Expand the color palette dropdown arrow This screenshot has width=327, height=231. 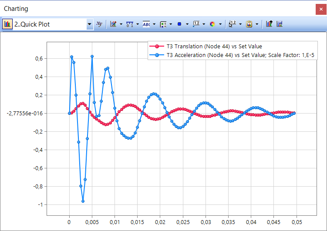click(x=220, y=24)
